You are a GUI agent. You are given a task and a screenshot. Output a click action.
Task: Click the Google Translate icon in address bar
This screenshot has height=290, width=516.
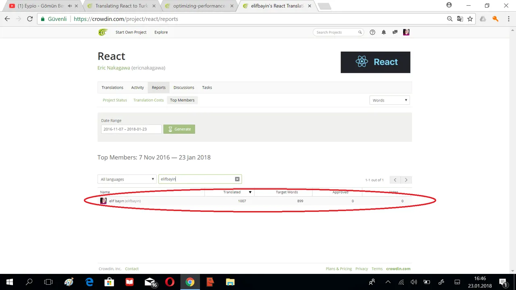pos(460,19)
